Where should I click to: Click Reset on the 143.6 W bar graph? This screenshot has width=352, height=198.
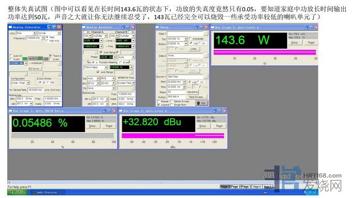coord(311,43)
